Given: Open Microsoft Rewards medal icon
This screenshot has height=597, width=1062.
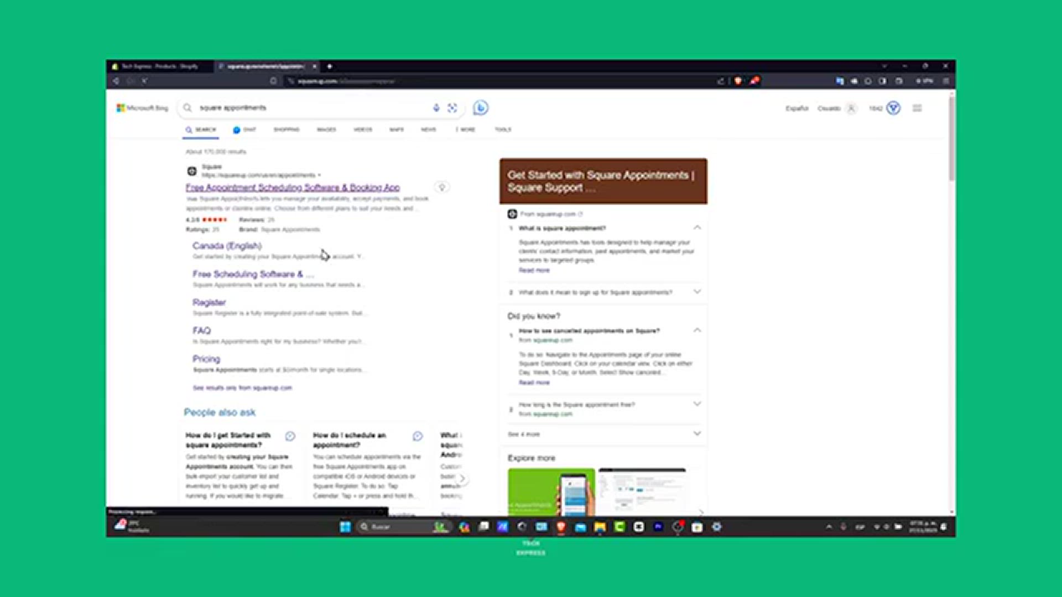Looking at the screenshot, I should coord(893,108).
